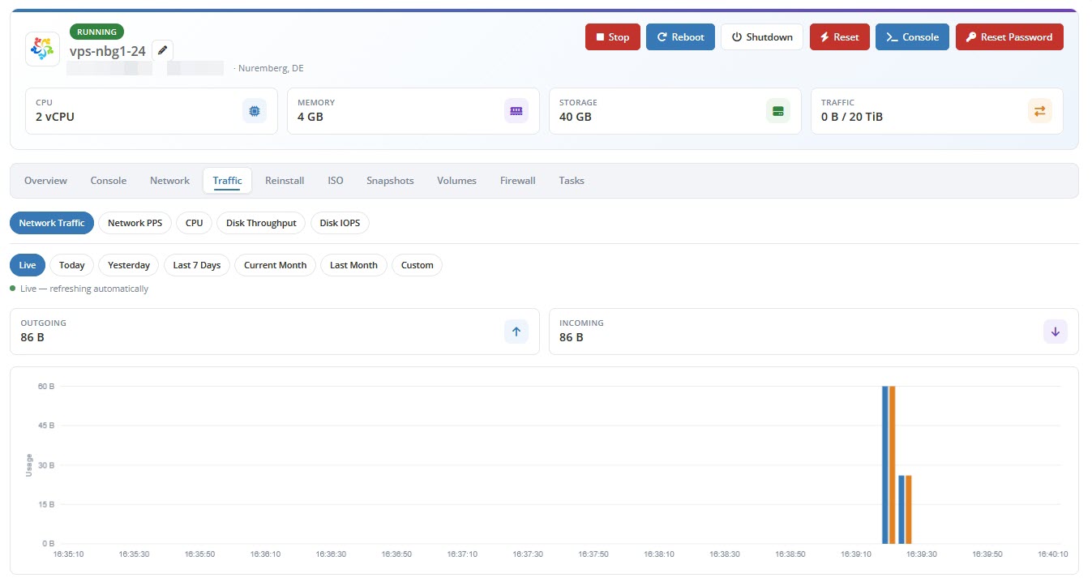The width and height of the screenshot is (1092, 582).
Task: Click the Shutdown button
Action: coord(762,37)
